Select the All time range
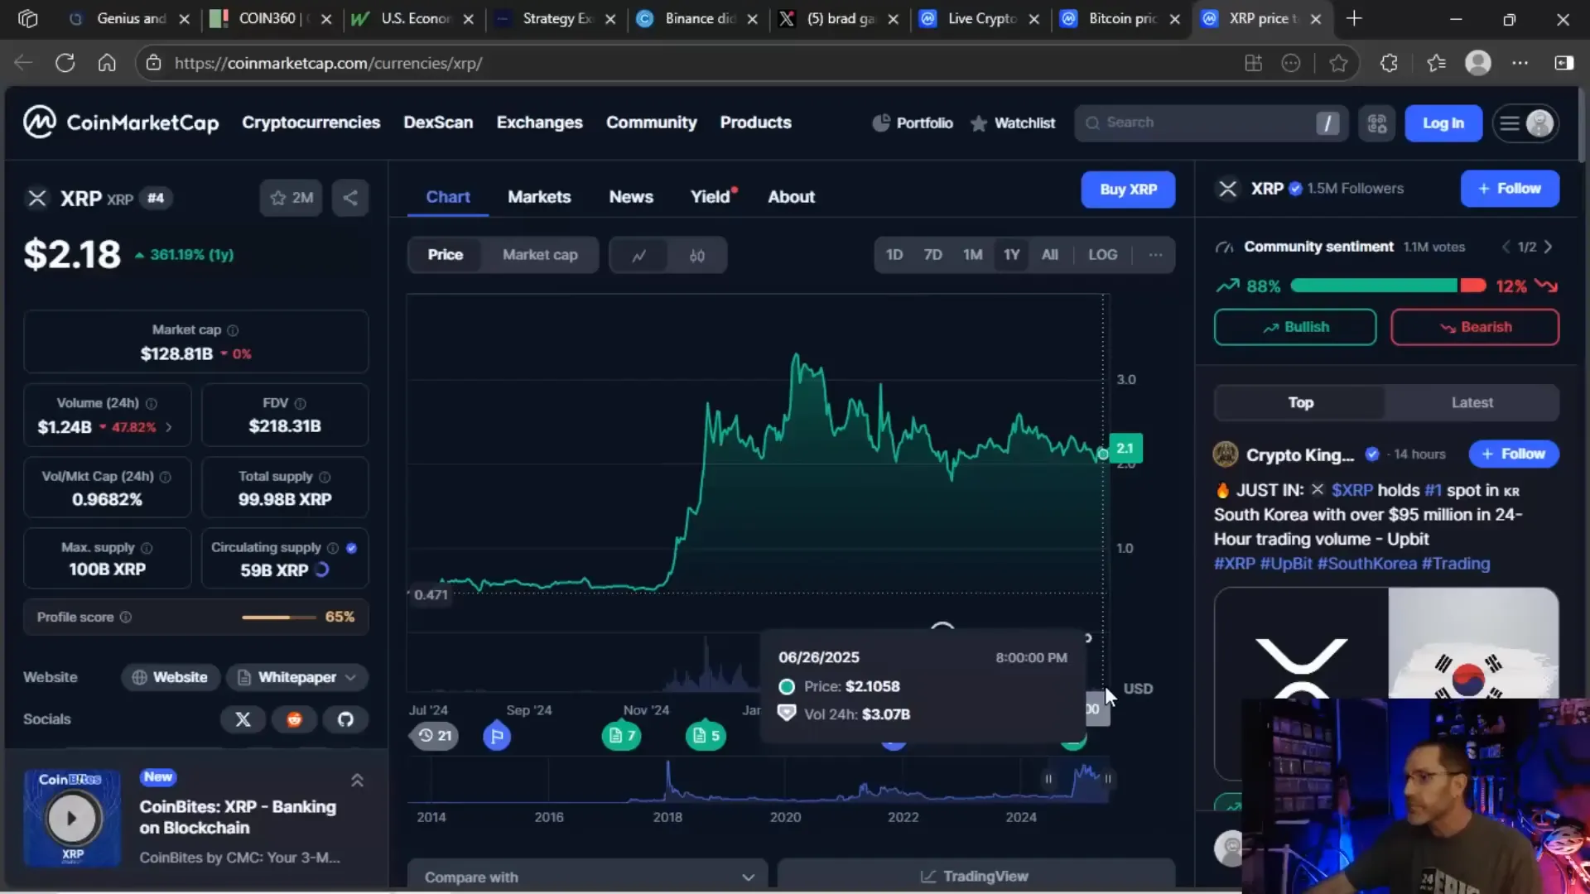Image resolution: width=1590 pixels, height=894 pixels. (1049, 255)
